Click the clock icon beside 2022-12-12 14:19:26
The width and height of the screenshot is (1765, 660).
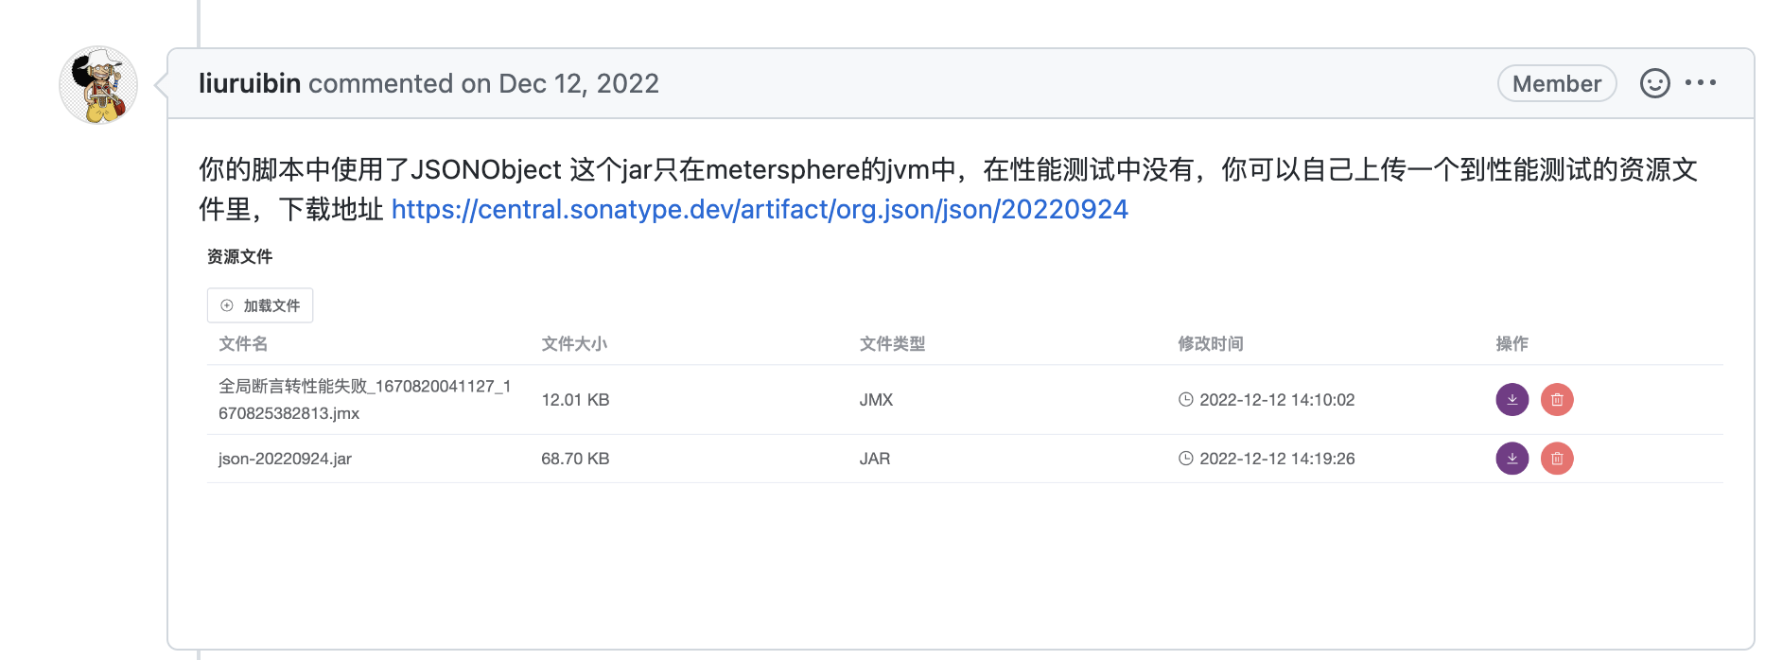tap(1184, 459)
